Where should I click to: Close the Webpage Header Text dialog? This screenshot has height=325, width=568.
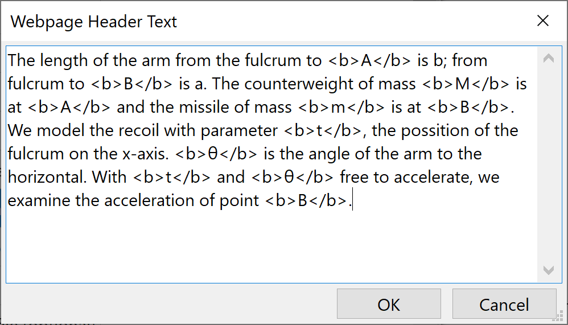click(x=543, y=21)
